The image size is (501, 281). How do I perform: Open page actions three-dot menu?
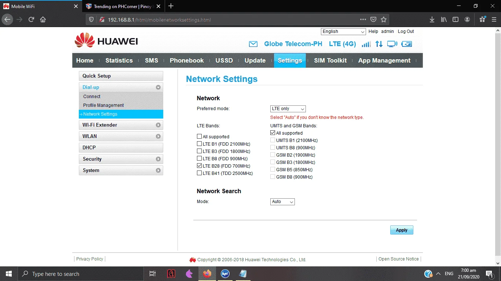[363, 19]
